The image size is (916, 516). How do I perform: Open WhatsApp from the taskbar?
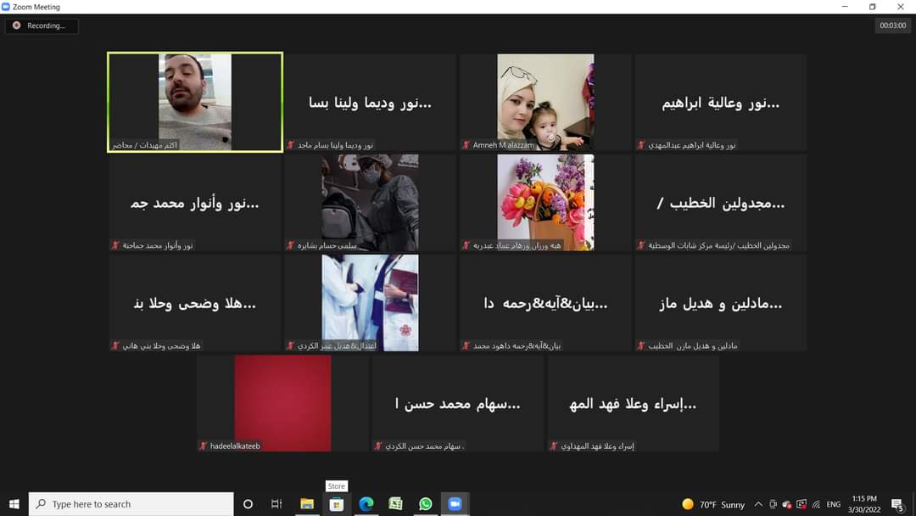pyautogui.click(x=425, y=504)
